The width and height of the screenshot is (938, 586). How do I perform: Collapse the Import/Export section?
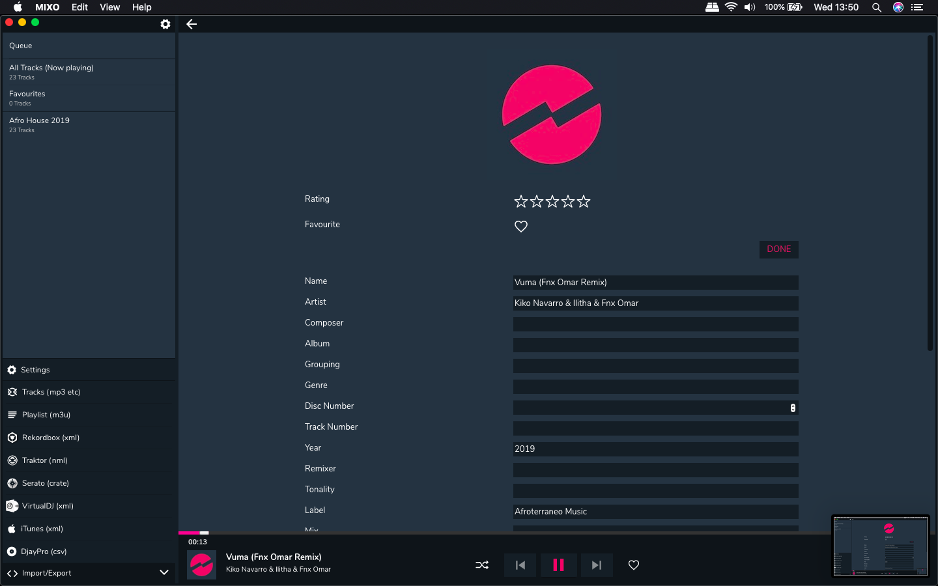pos(164,573)
